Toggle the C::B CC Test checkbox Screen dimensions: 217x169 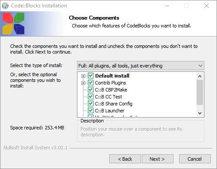pos(91,97)
